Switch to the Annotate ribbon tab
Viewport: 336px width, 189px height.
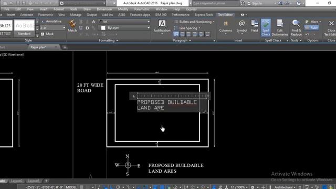point(27,15)
